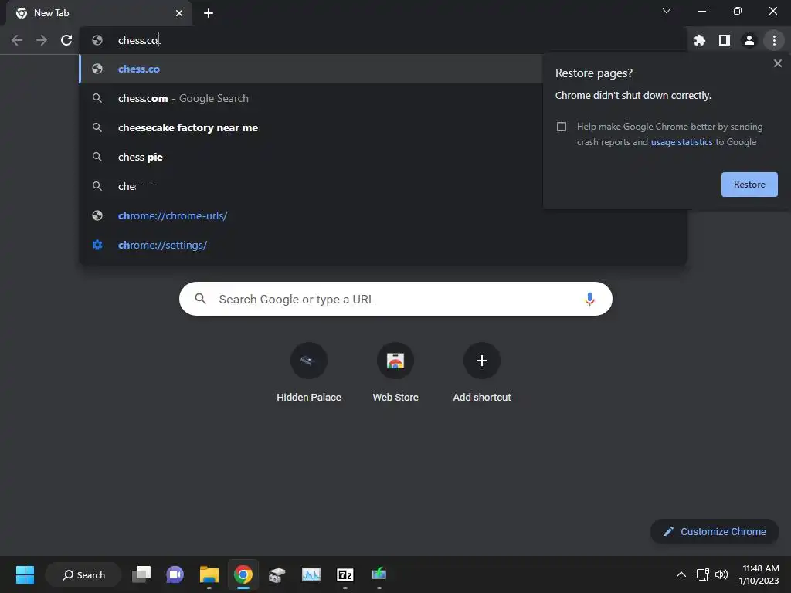791x593 pixels.
Task: Open the Hidden Palace shortcut
Action: click(x=309, y=373)
